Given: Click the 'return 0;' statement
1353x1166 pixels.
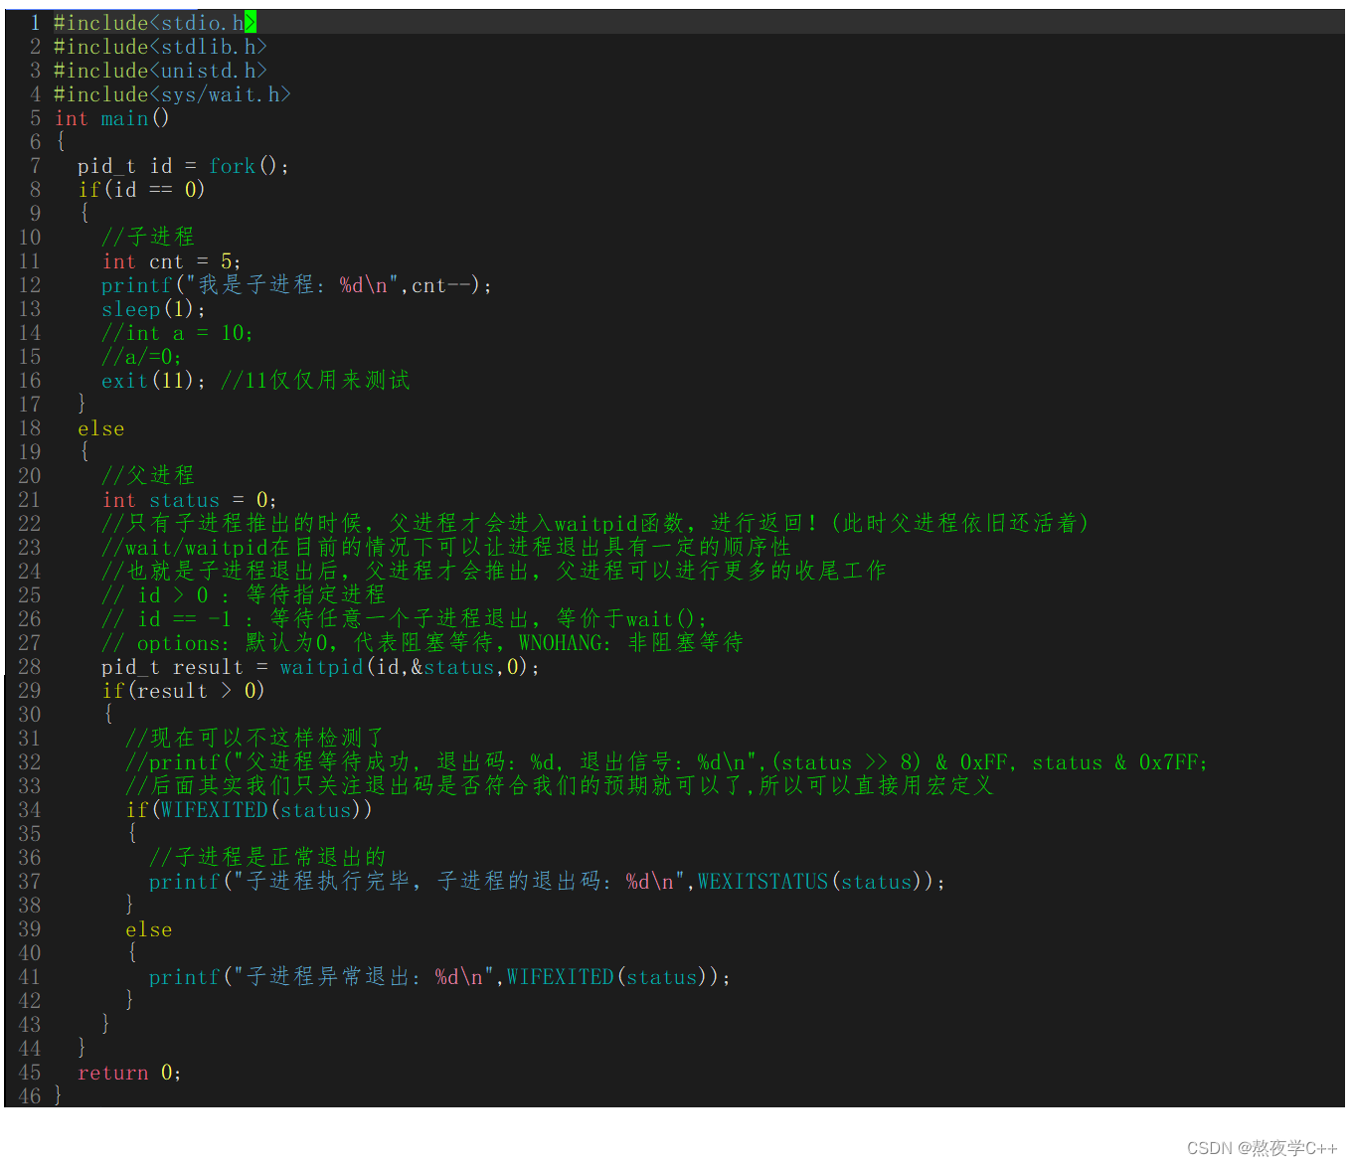Looking at the screenshot, I should tap(129, 1073).
